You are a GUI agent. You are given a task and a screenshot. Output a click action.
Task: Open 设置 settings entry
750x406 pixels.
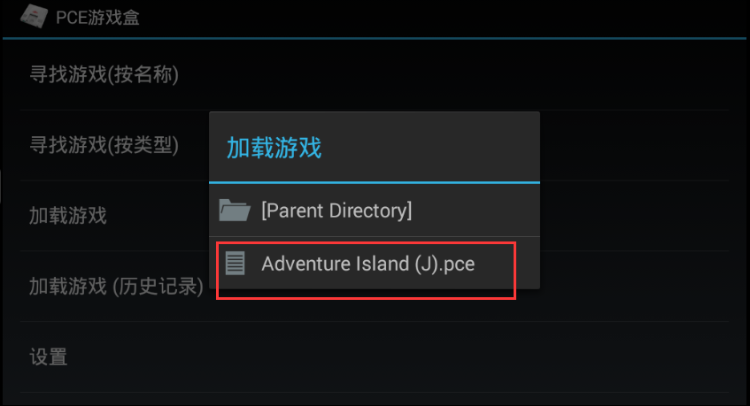[x=375, y=357]
